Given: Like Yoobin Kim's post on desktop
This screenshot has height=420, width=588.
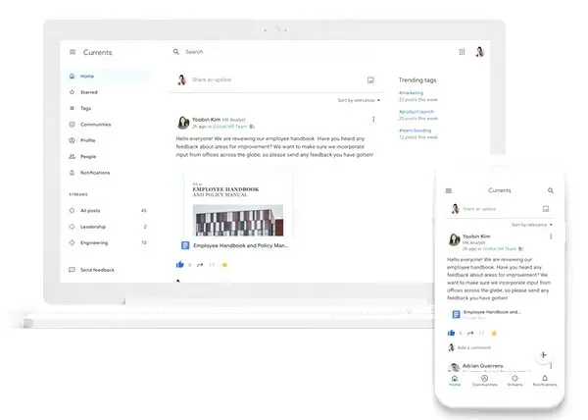Looking at the screenshot, I should 179,264.
